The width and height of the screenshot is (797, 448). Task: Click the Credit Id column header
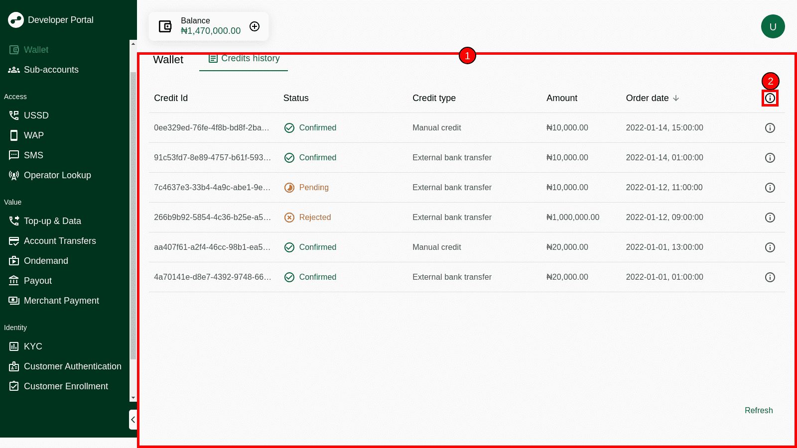pos(171,98)
